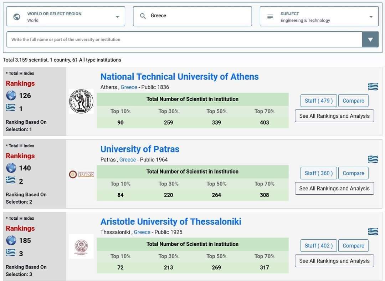Viewport: 385px width, 281px height.
Task: Click the world globe icon beside rank 140
Action: 11,168
